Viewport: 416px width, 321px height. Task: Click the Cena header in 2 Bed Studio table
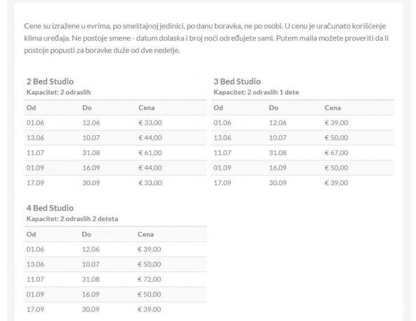click(x=146, y=108)
